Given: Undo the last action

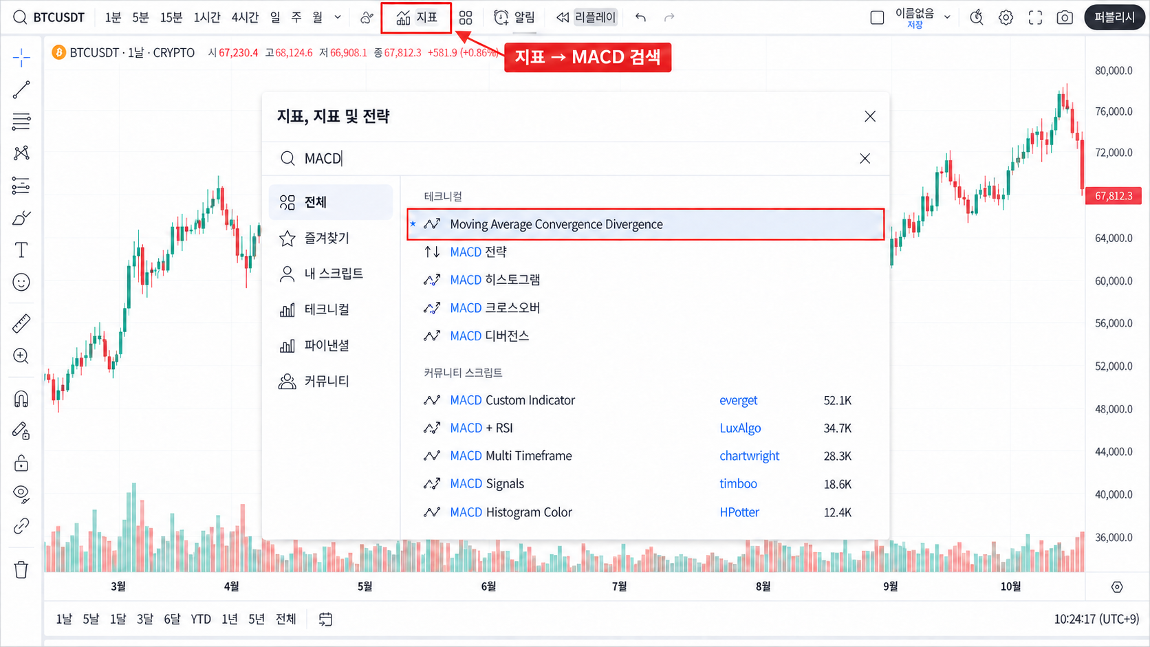Looking at the screenshot, I should point(641,17).
